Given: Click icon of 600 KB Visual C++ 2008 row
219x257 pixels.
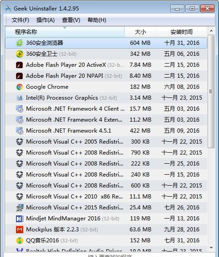Looking at the screenshot, I should click(20, 186).
